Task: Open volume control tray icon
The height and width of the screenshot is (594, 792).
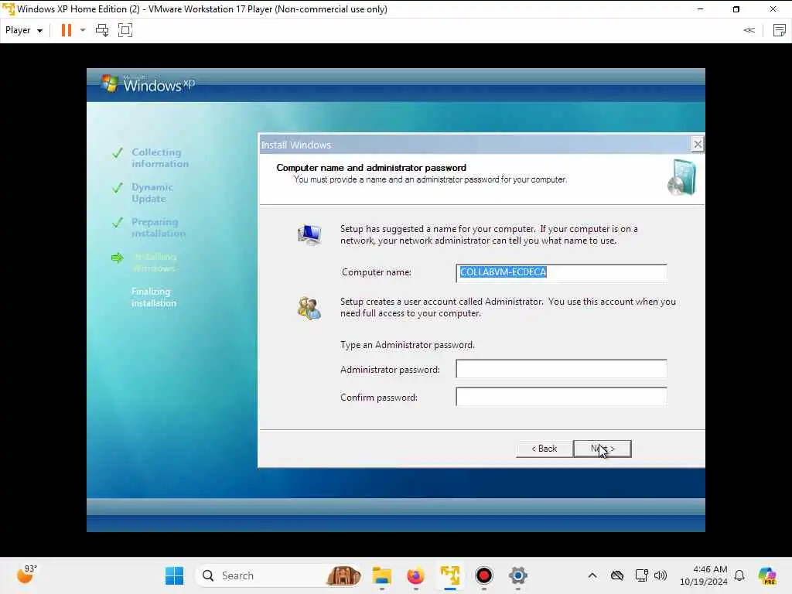Action: click(x=661, y=575)
